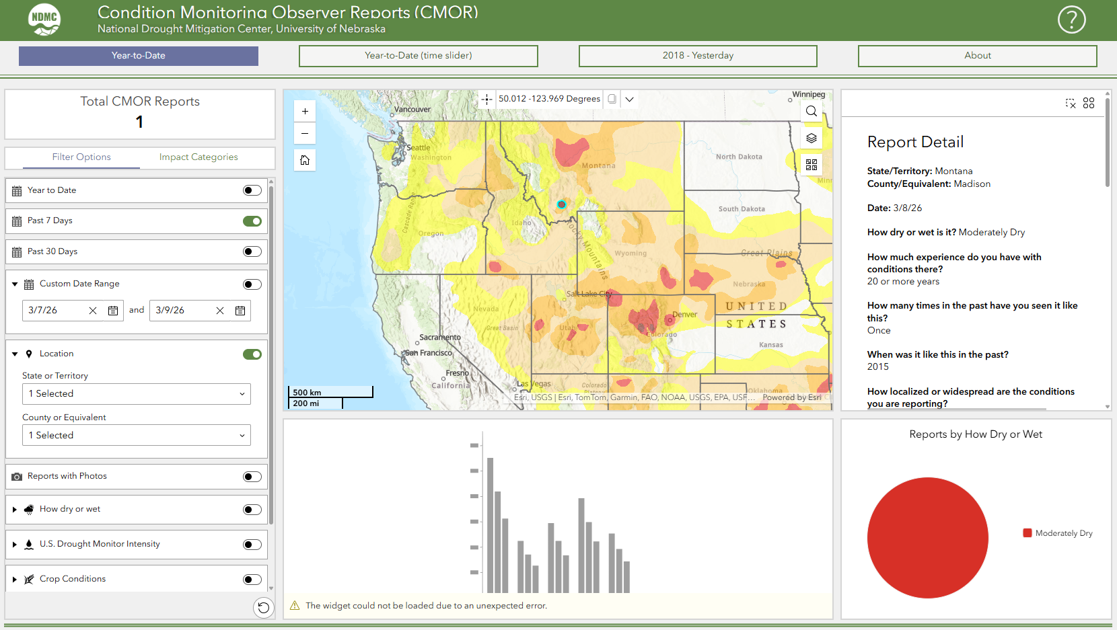Click the red Moderately Dry legend swatch

[1028, 533]
